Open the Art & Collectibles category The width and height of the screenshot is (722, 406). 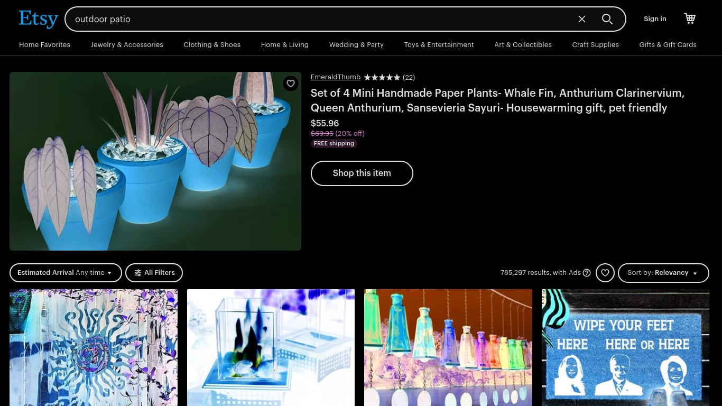[523, 45]
